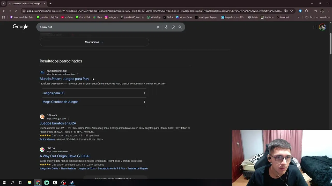332x186 pixels.
Task: Open the WhatsApp bookmark
Action: coord(154,17)
